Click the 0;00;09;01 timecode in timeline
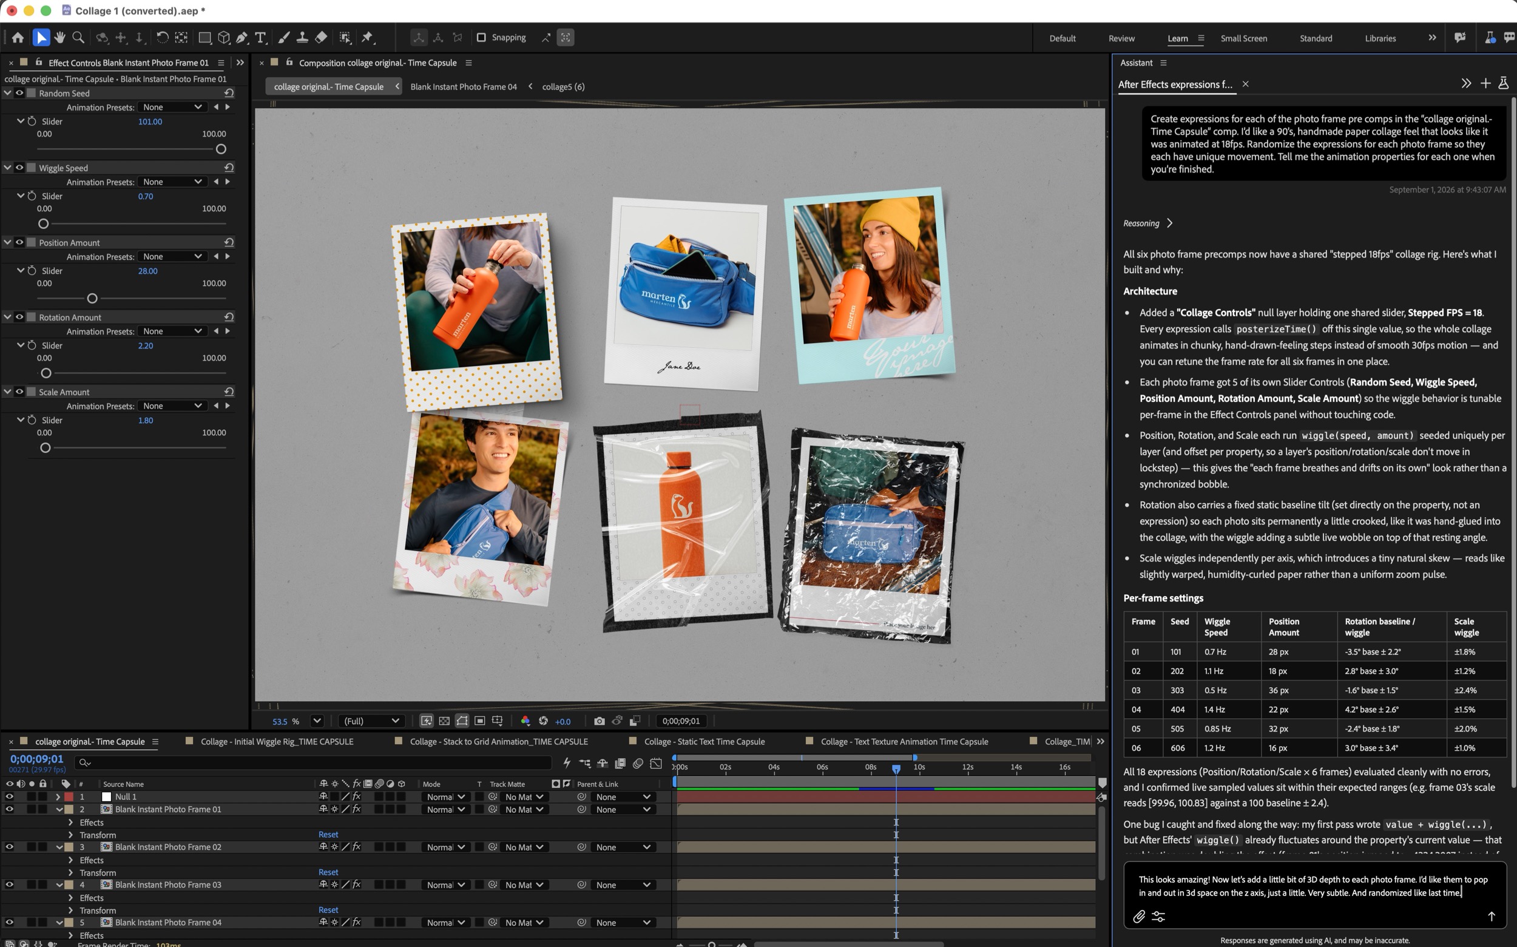The height and width of the screenshot is (947, 1517). 36,758
